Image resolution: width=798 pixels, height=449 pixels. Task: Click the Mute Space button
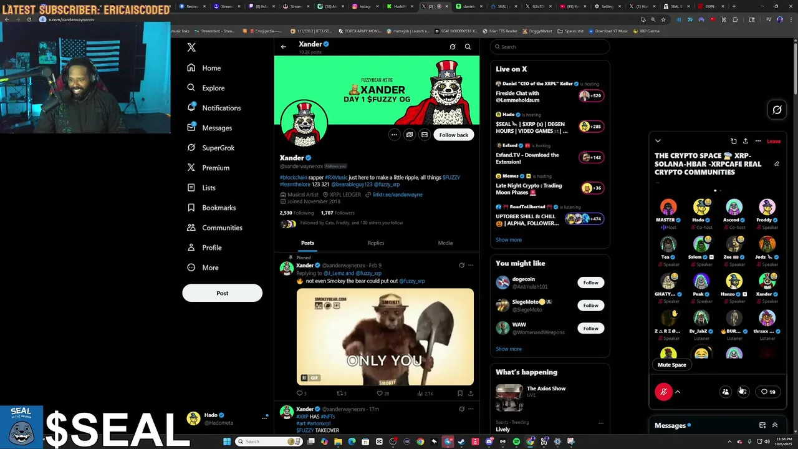click(672, 365)
